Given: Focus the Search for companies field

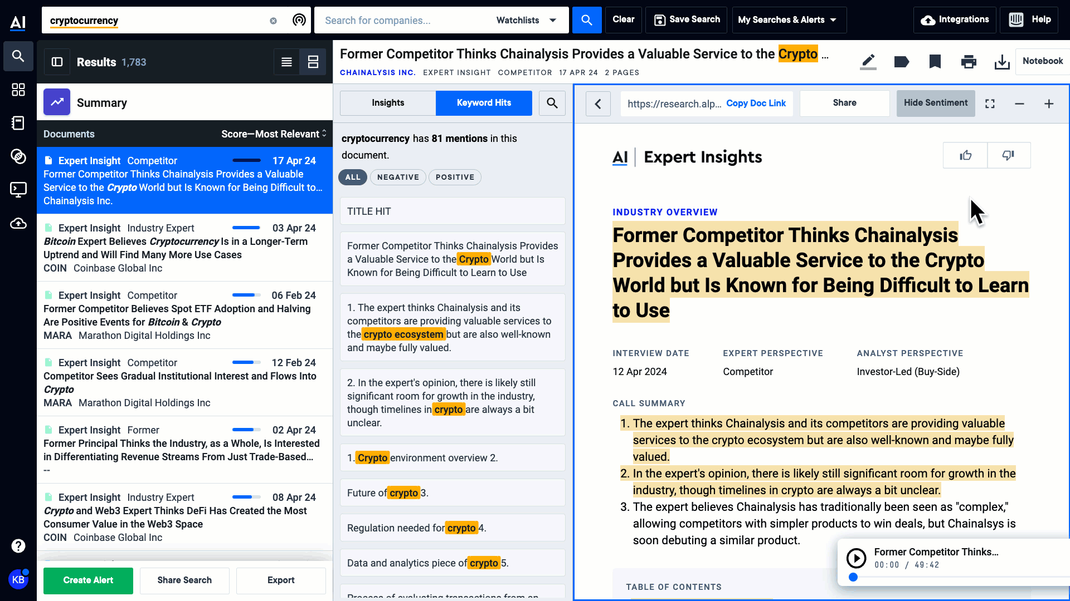Looking at the screenshot, I should tap(404, 21).
